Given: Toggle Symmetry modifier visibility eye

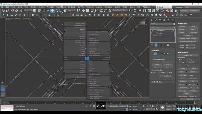Looking at the screenshot, I should (152, 33).
